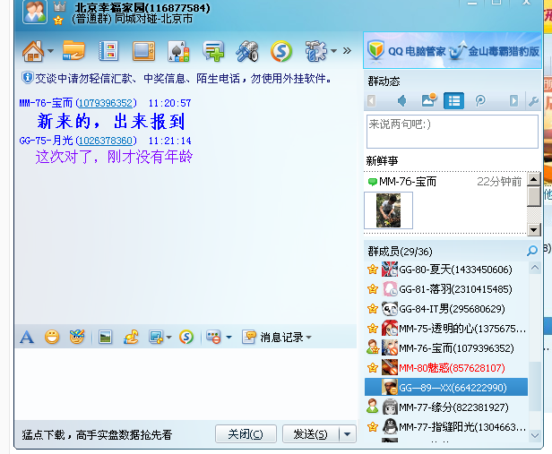The height and width of the screenshot is (454, 552).
Task: Open the VIP magic emoticon icon
Action: (77, 337)
